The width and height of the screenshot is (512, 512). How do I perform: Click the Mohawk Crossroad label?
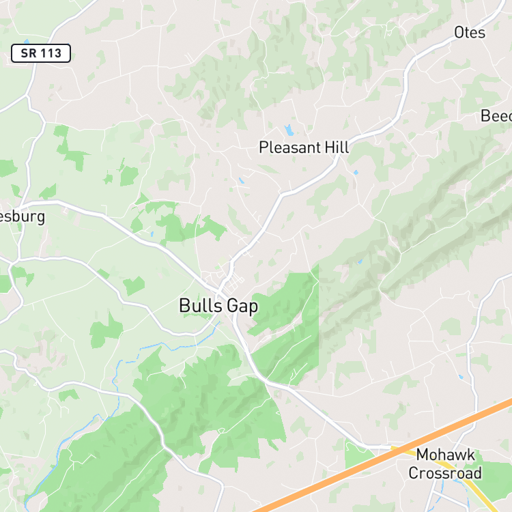pos(445,464)
